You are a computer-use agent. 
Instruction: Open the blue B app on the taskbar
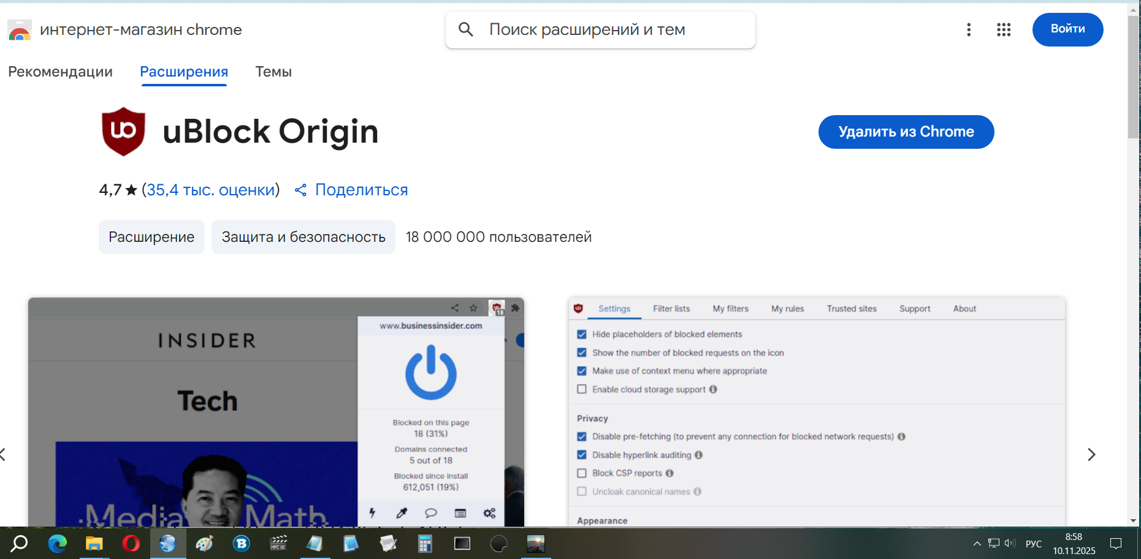[241, 543]
